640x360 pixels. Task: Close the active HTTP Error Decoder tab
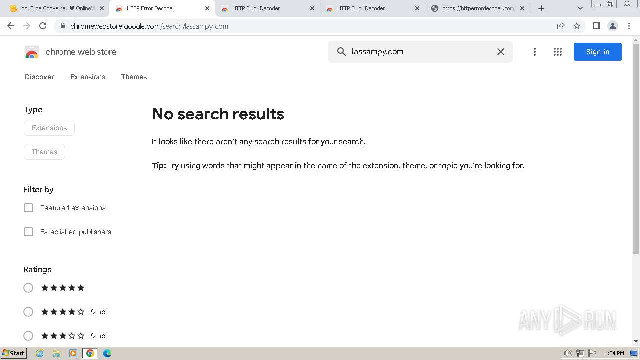click(207, 8)
